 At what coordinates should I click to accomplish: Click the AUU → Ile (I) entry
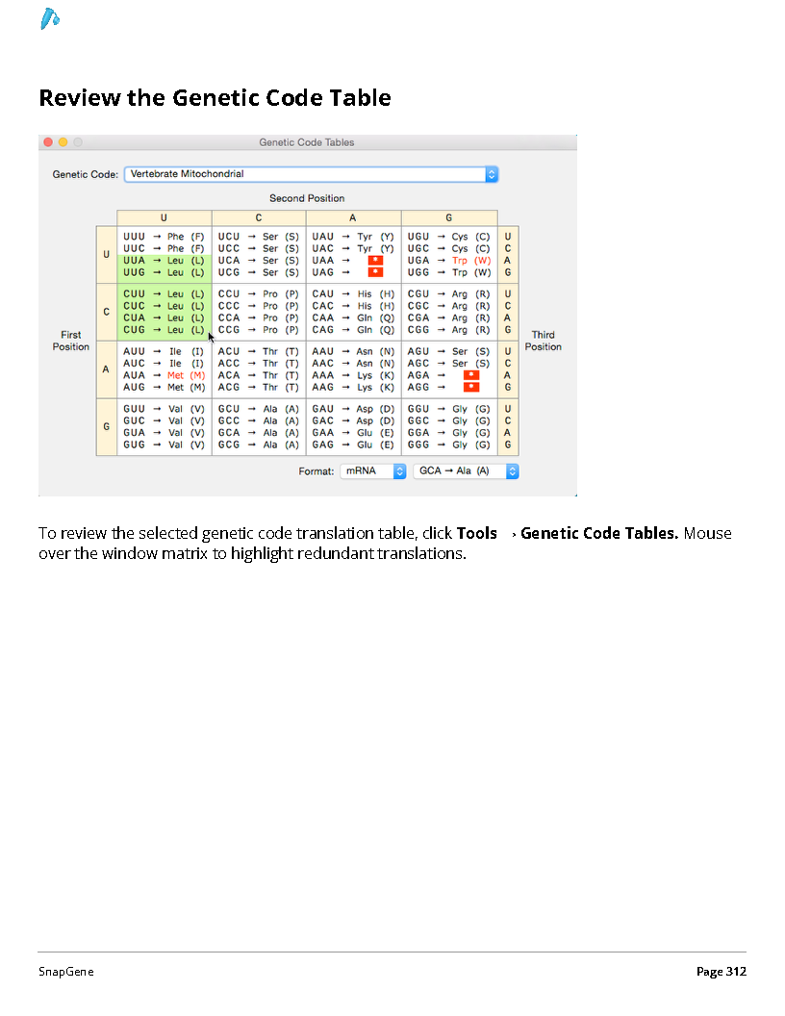pyautogui.click(x=164, y=351)
